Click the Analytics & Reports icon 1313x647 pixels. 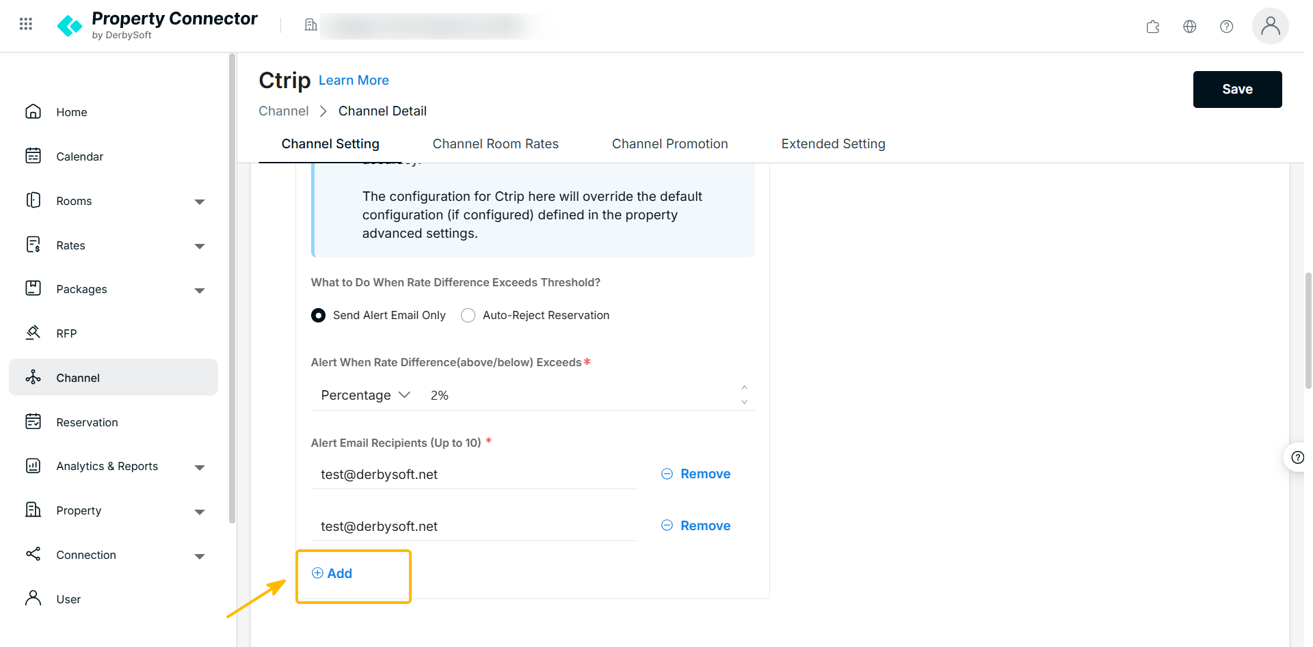click(x=33, y=465)
